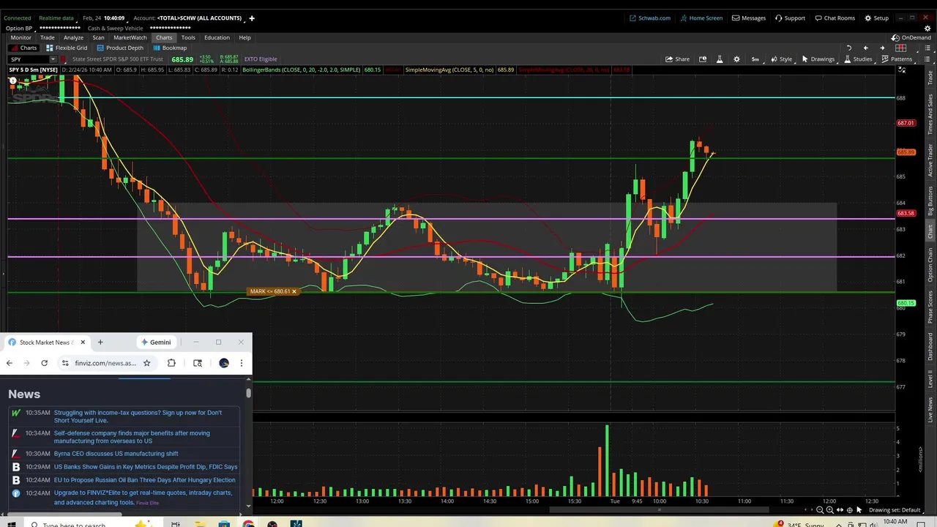The image size is (937, 527).
Task: Change the 5m timeframe selector
Action: coord(755,59)
